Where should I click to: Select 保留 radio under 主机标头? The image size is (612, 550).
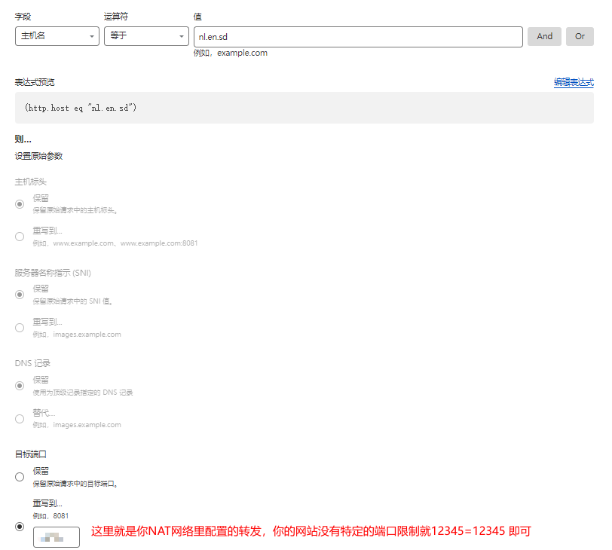click(20, 204)
